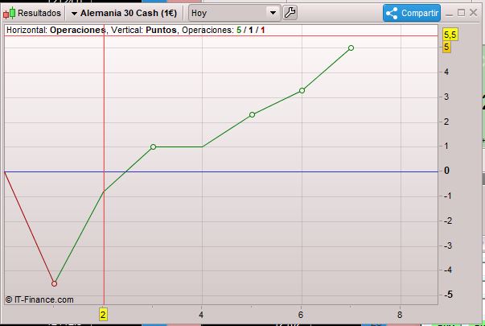Click the yellow 5,5 vertical axis label

(450, 35)
